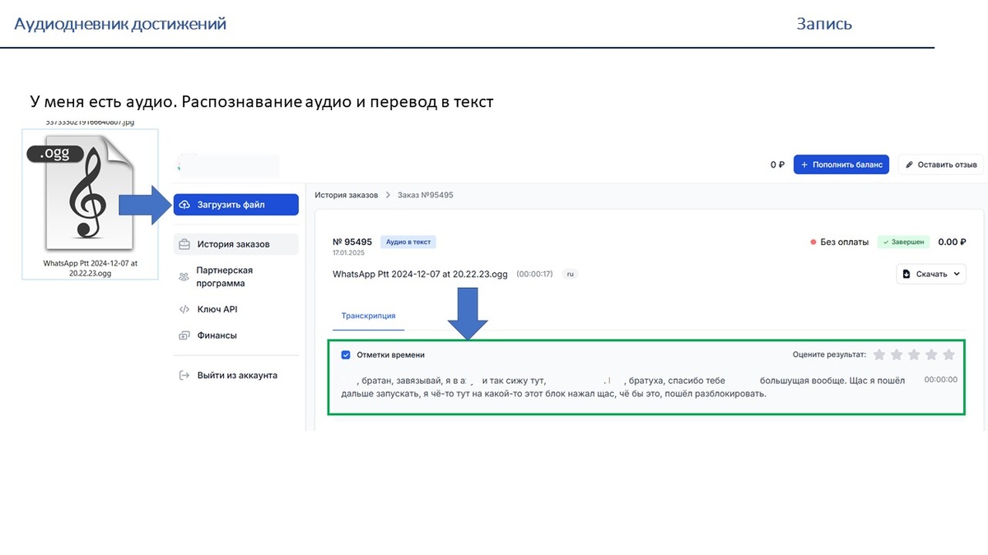Click the Оставить отзыв button
This screenshot has width=988, height=555.
coord(941,164)
